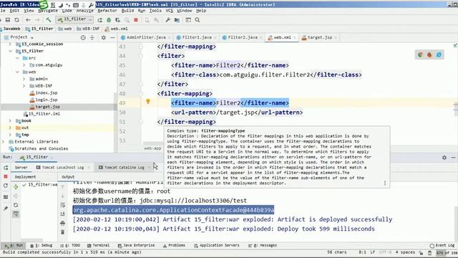Click the yellow lightbulb intention icon on line 49
Image resolution: width=458 pixels, height=258 pixels.
[x=148, y=102]
